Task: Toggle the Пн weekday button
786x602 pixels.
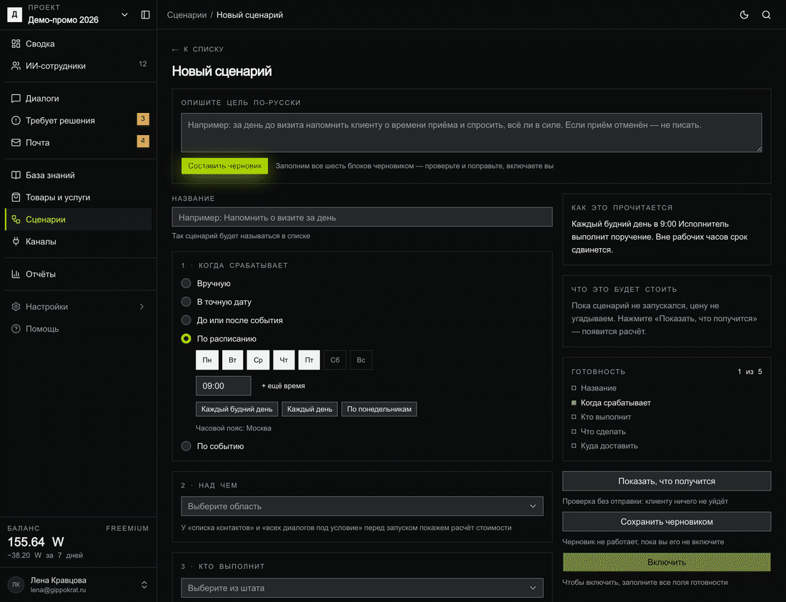Action: (x=207, y=360)
